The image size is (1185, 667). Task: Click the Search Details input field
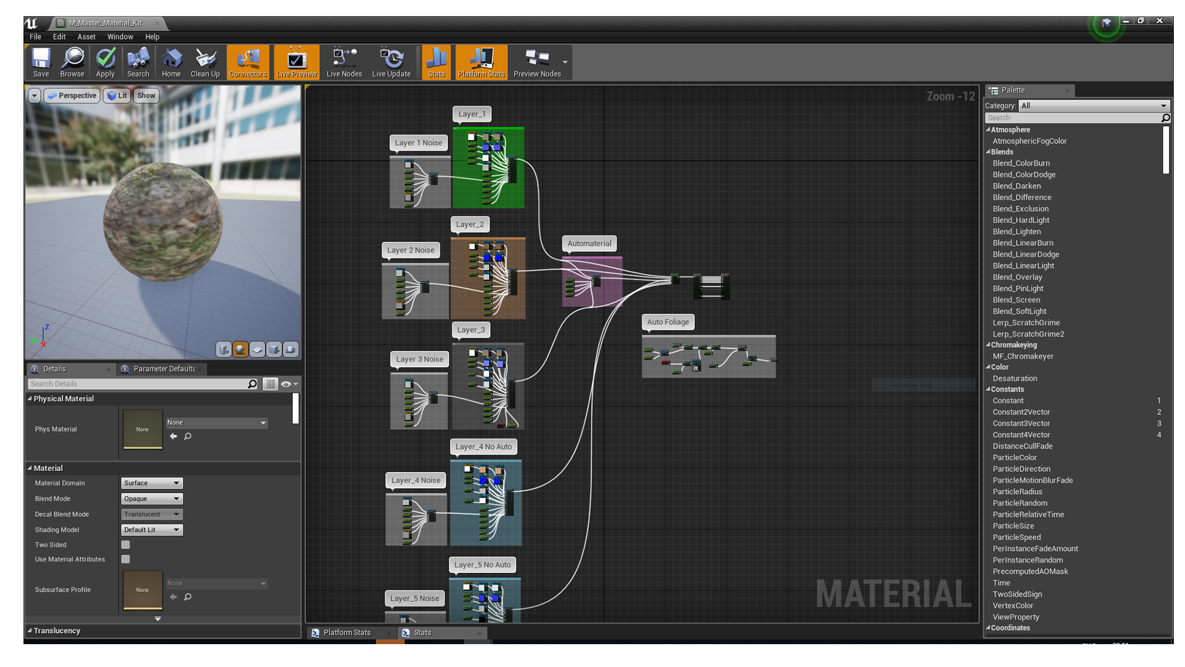pyautogui.click(x=143, y=384)
